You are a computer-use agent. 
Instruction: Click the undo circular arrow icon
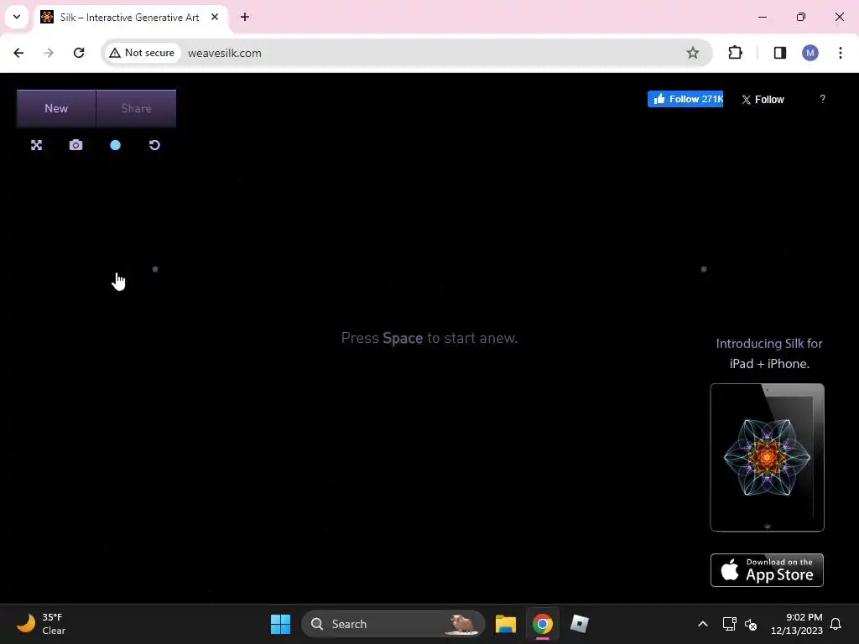[154, 145]
